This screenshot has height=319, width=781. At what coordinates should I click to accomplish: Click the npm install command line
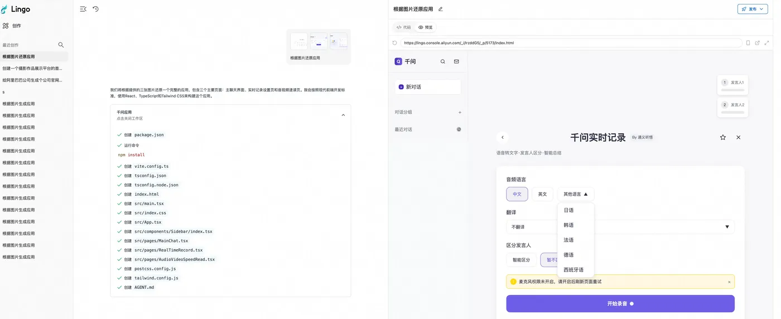coord(132,154)
